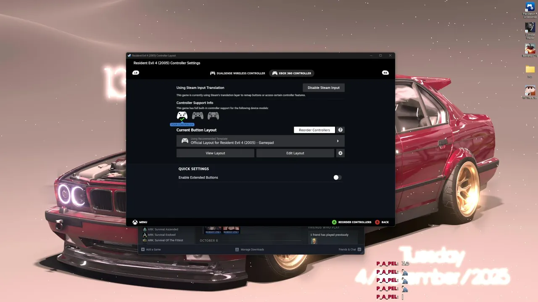The height and width of the screenshot is (302, 538).
Task: Click Controller Support Info heading
Action: pos(195,103)
